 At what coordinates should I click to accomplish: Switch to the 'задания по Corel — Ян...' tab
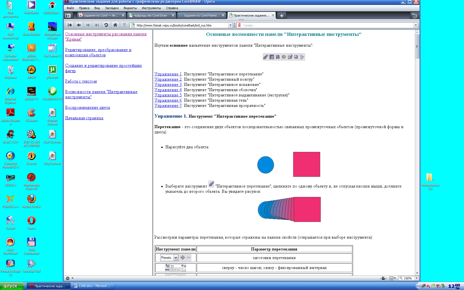coord(101,15)
